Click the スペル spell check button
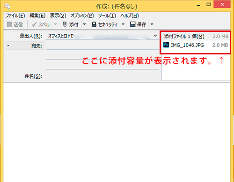Screen dimensions: 234x182 click(x=41, y=24)
